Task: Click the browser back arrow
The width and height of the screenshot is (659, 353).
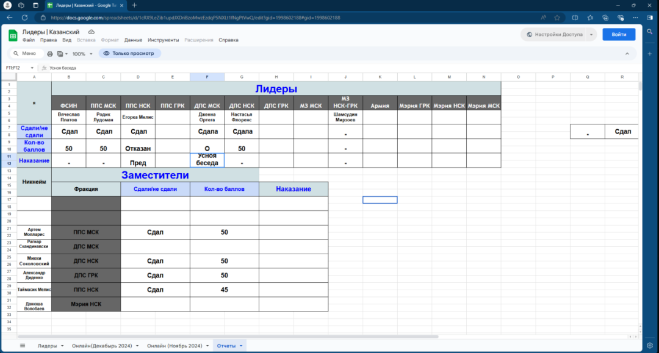Action: (x=10, y=18)
